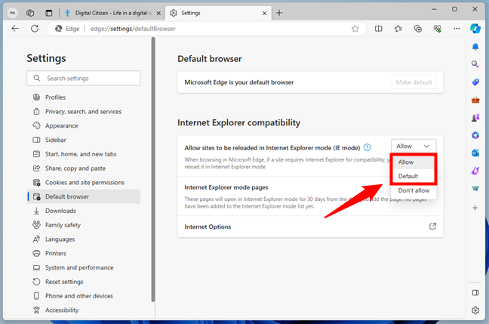Open the purple Designer icon in the sidebar
Screen dimensions: 489x324
pyautogui.click(x=475, y=171)
